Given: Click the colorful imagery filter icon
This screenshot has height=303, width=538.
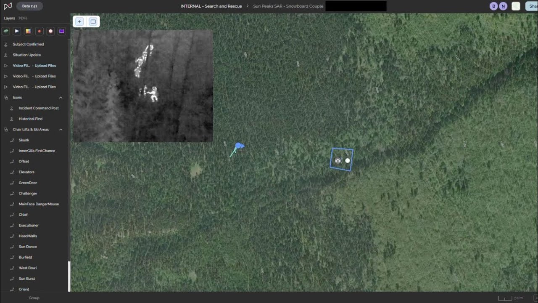Looking at the screenshot, I should tap(28, 31).
